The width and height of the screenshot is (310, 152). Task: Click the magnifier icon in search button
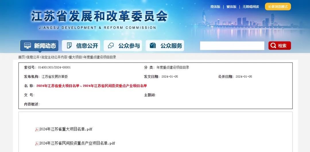tap(273, 46)
